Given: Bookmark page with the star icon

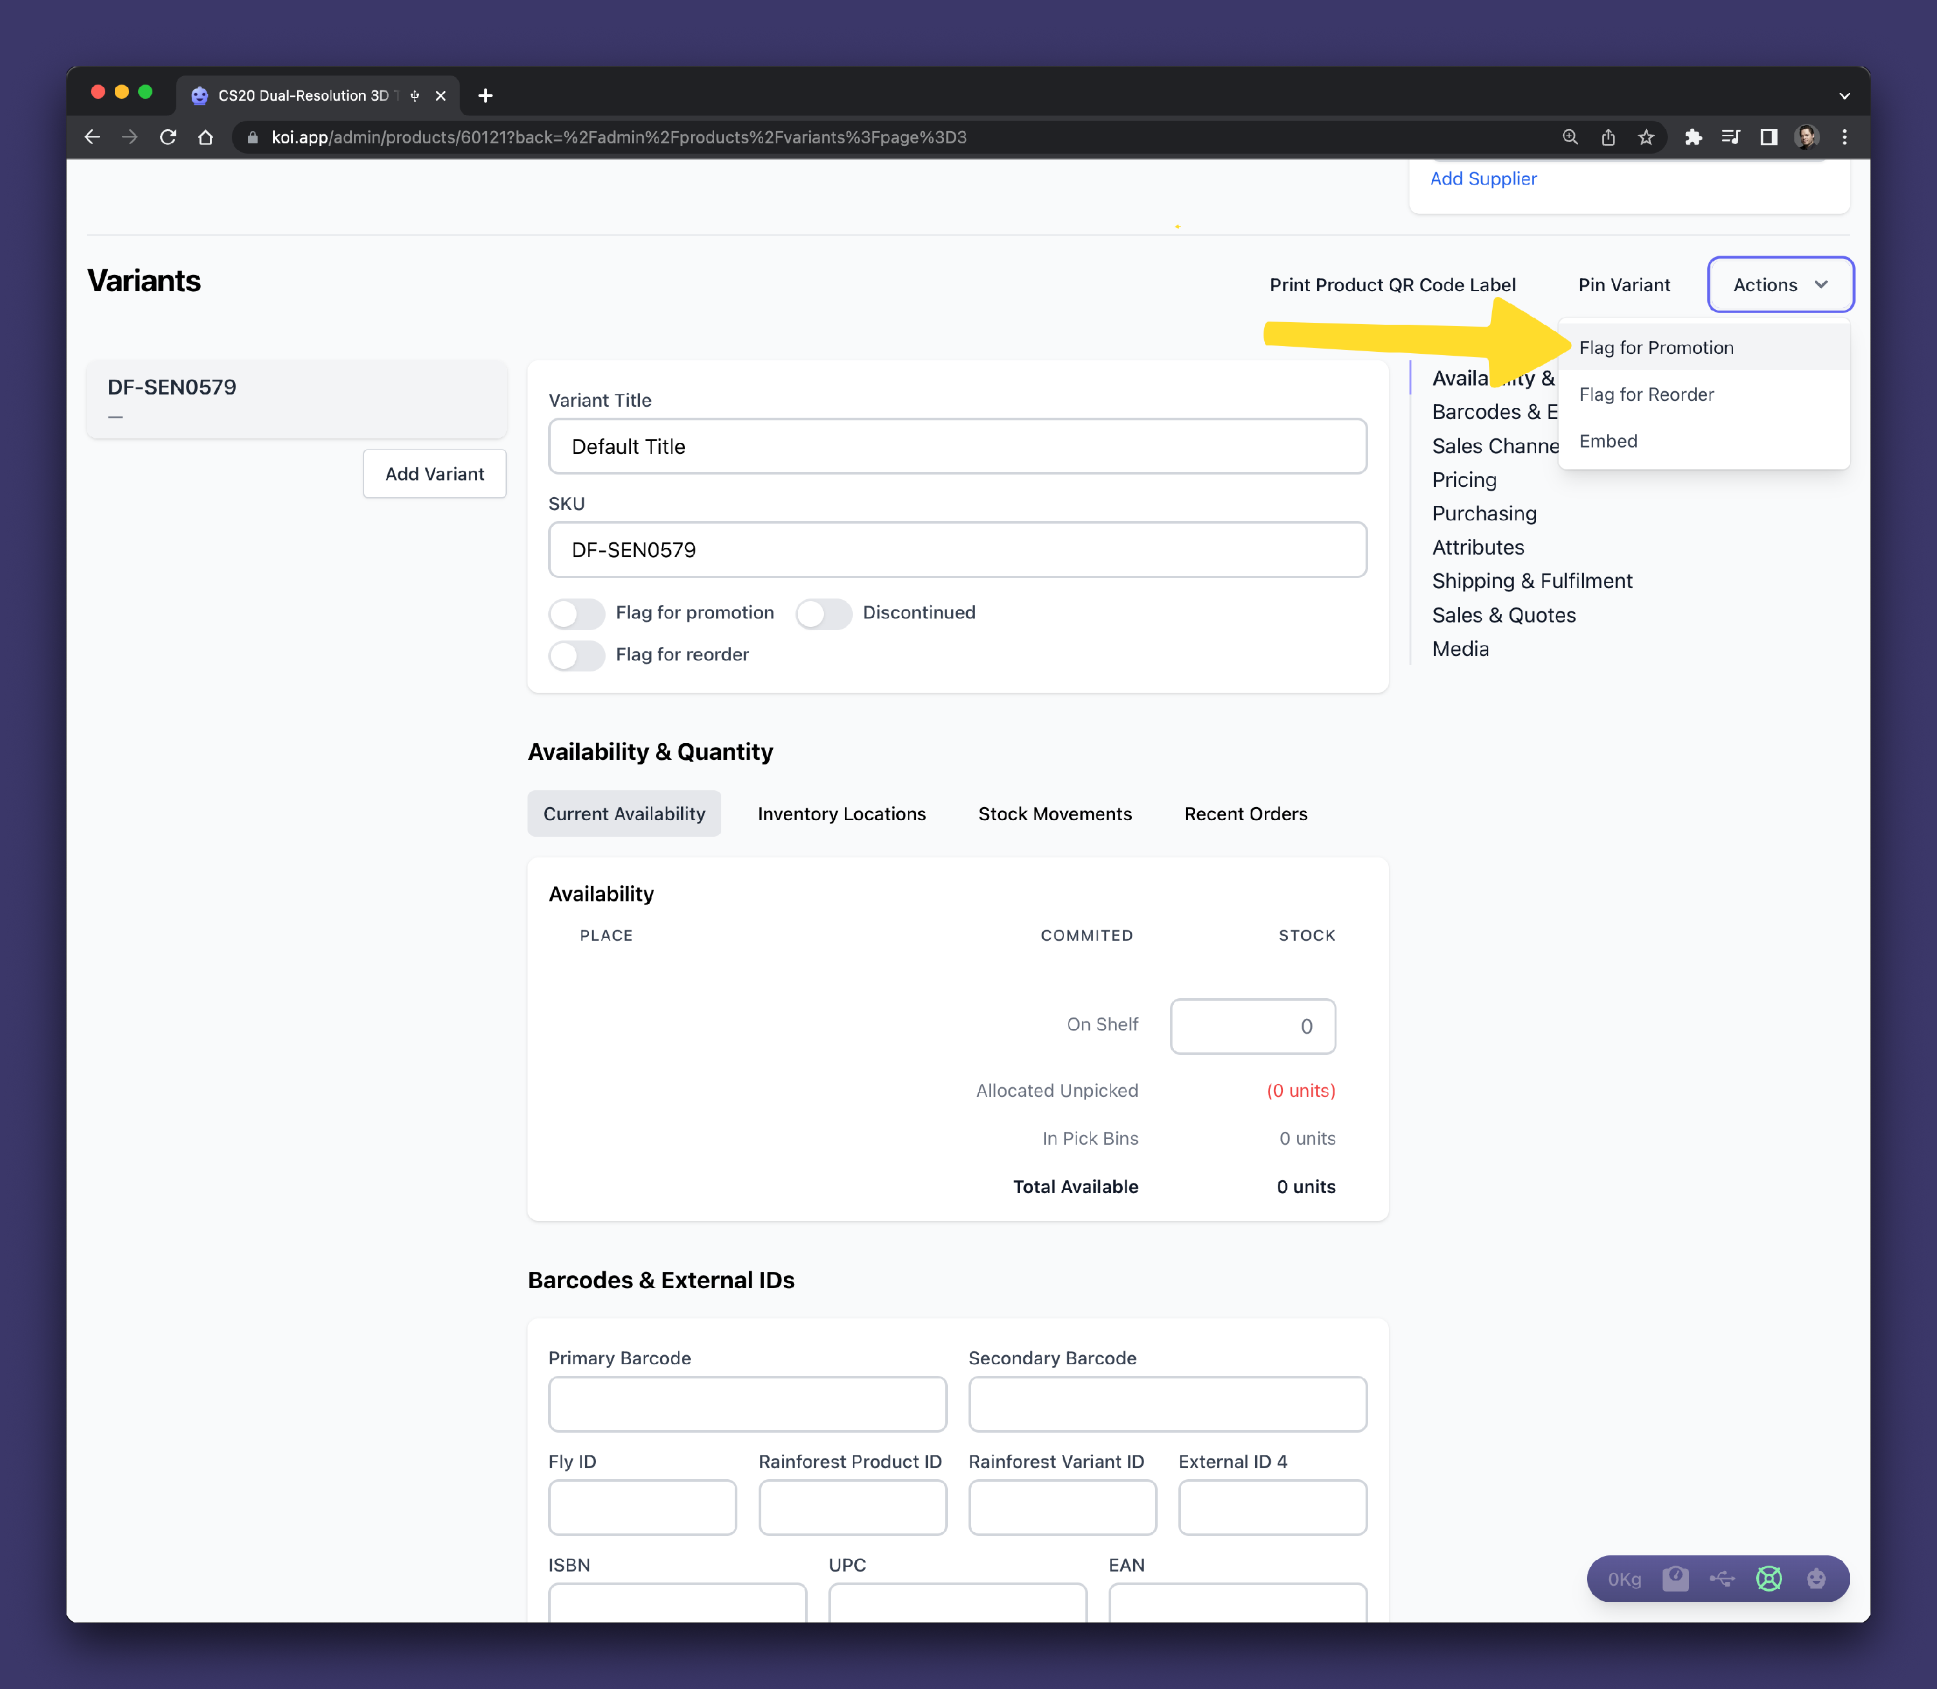Looking at the screenshot, I should coord(1646,138).
